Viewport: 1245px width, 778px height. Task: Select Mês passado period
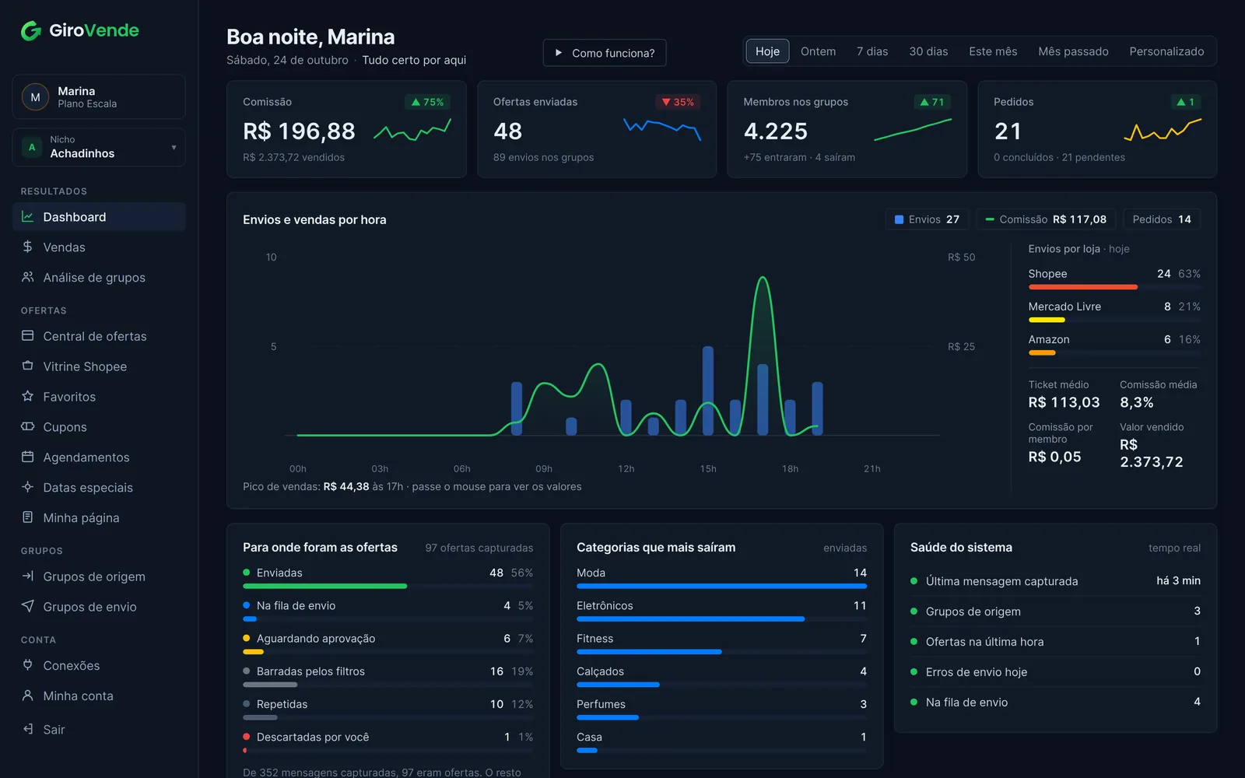click(x=1073, y=51)
